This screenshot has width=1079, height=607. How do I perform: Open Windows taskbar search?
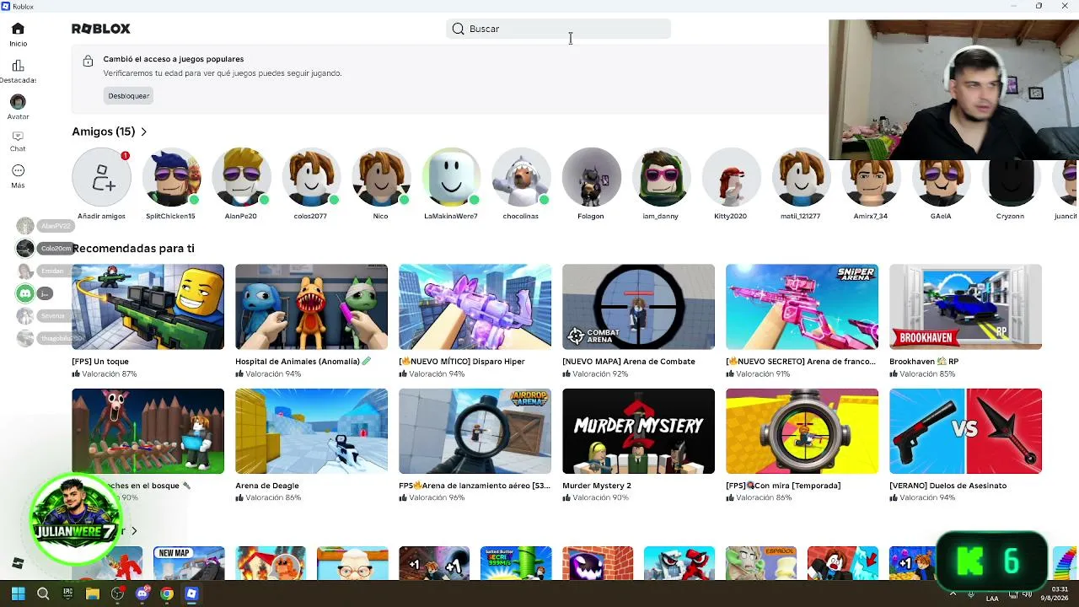point(43,594)
